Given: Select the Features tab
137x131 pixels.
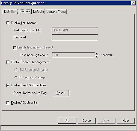Looking at the screenshot, I should click(x=25, y=11).
